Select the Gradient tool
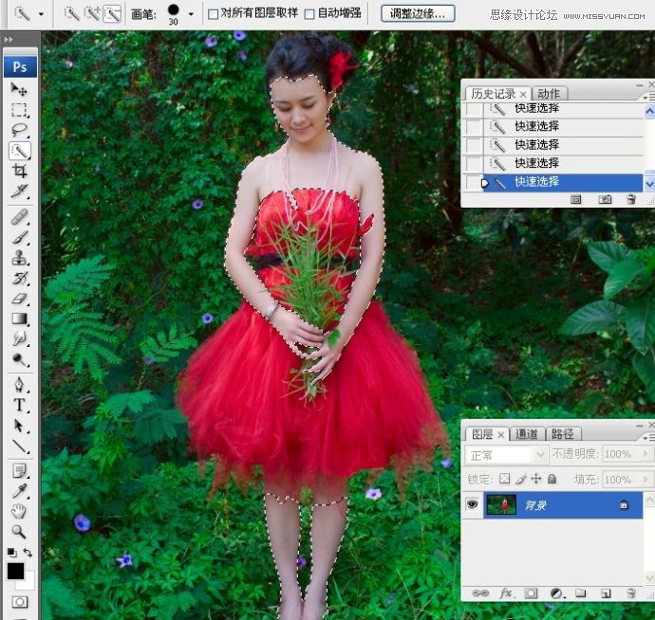The image size is (655, 620). pyautogui.click(x=19, y=319)
